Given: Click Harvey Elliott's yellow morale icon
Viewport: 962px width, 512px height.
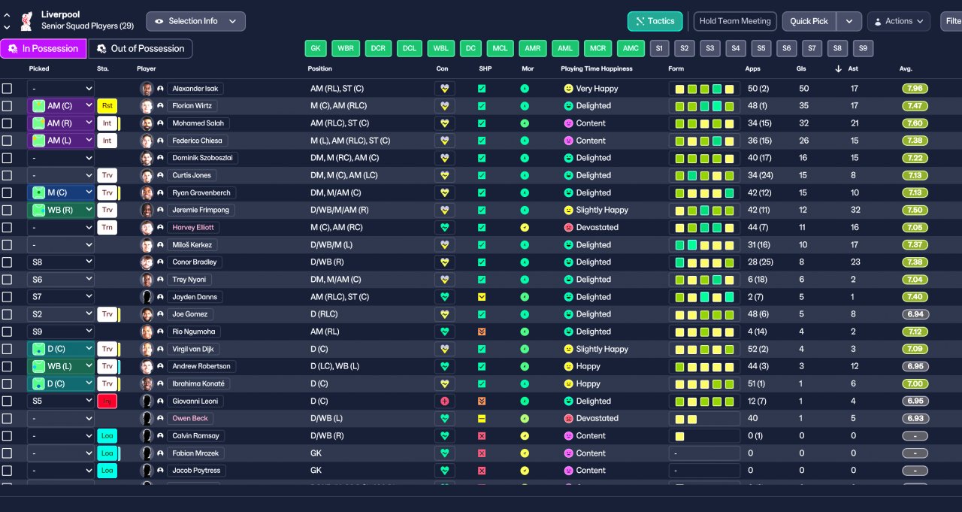Looking at the screenshot, I should (525, 227).
